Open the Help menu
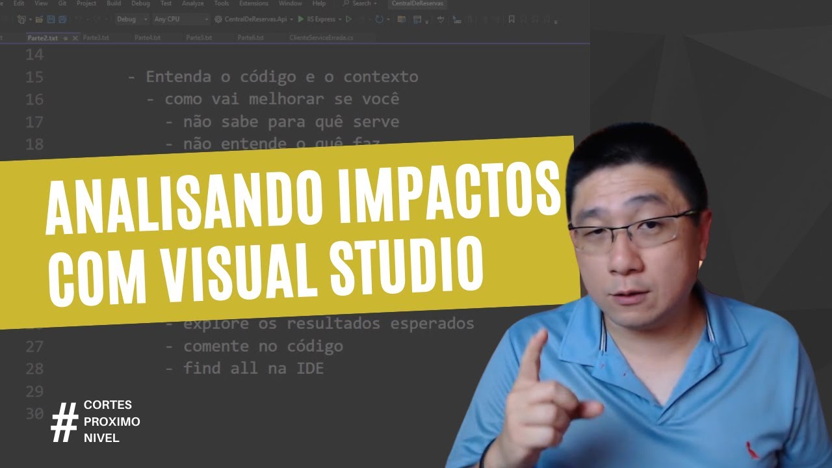 click(x=319, y=3)
